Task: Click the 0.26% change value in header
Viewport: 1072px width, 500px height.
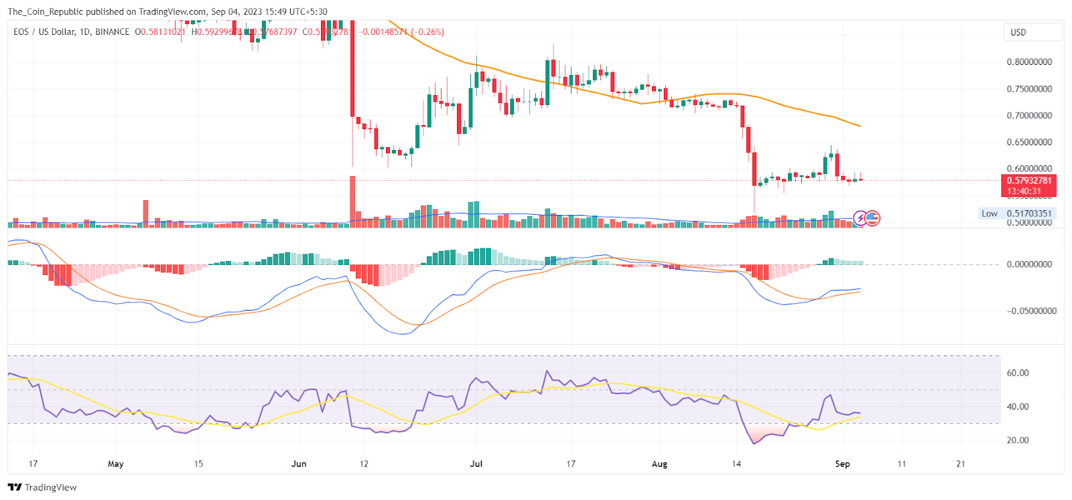Action: [427, 31]
